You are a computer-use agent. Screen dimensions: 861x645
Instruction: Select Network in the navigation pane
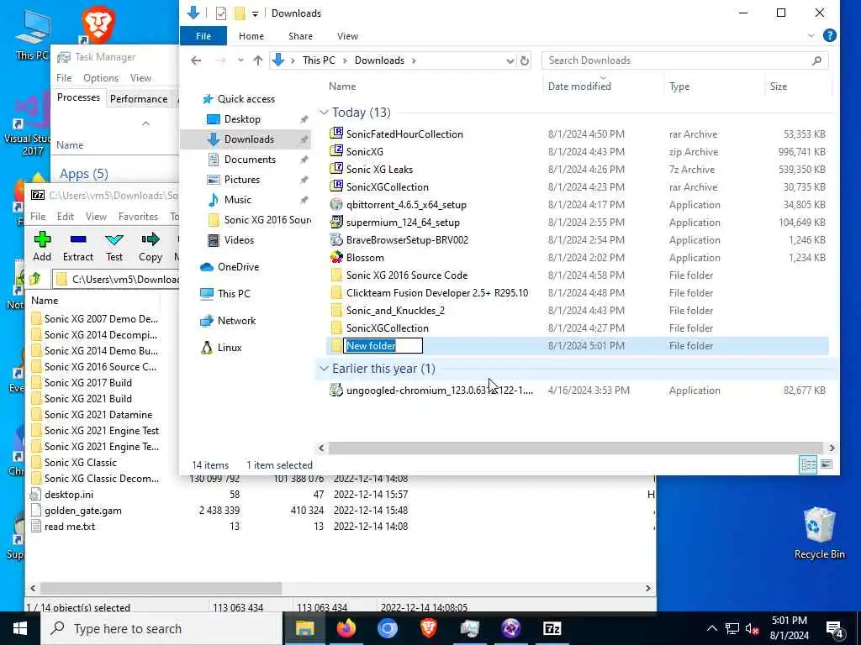click(236, 321)
